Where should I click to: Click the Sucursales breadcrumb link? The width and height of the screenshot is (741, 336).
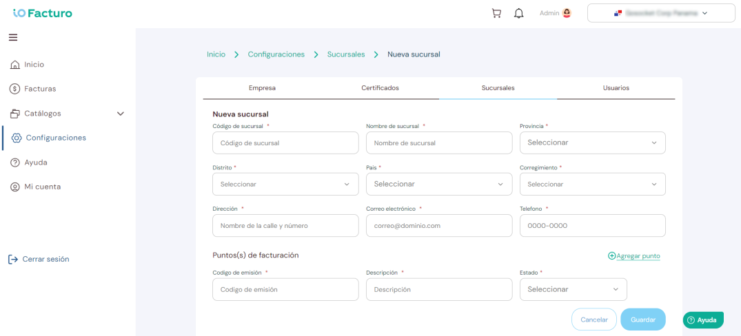[346, 54]
